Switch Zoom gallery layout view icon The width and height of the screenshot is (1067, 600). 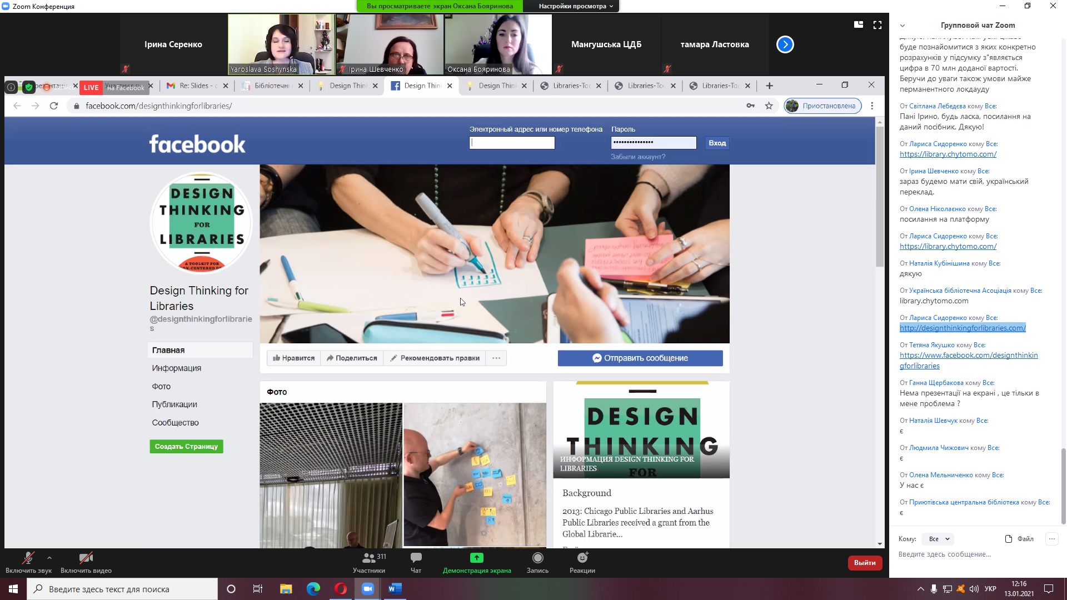pyautogui.click(x=859, y=24)
